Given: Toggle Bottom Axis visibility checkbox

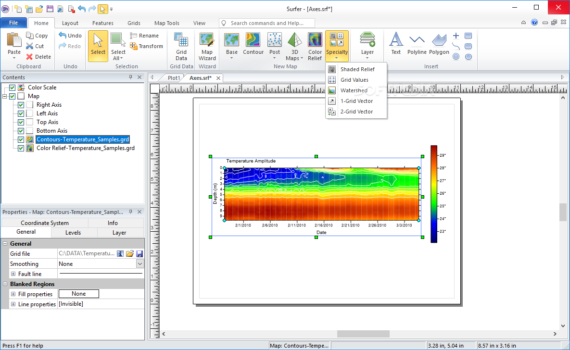Looking at the screenshot, I should 21,131.
